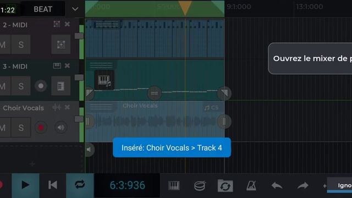Click the 13:1:000 ruler marker
This screenshot has height=198, width=352.
pyautogui.click(x=310, y=7)
